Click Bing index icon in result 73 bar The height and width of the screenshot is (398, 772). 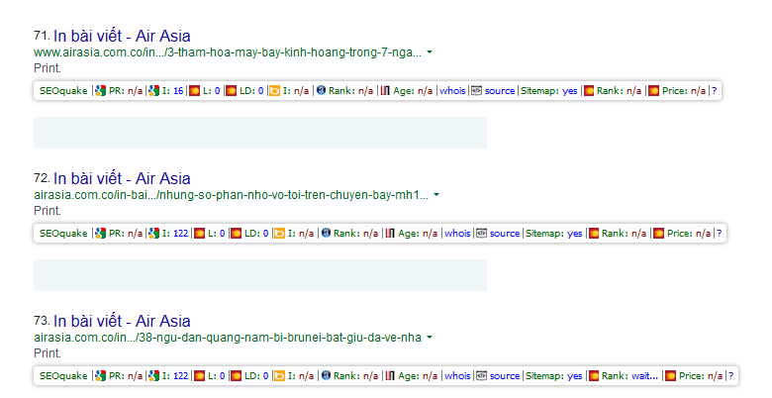(x=280, y=376)
